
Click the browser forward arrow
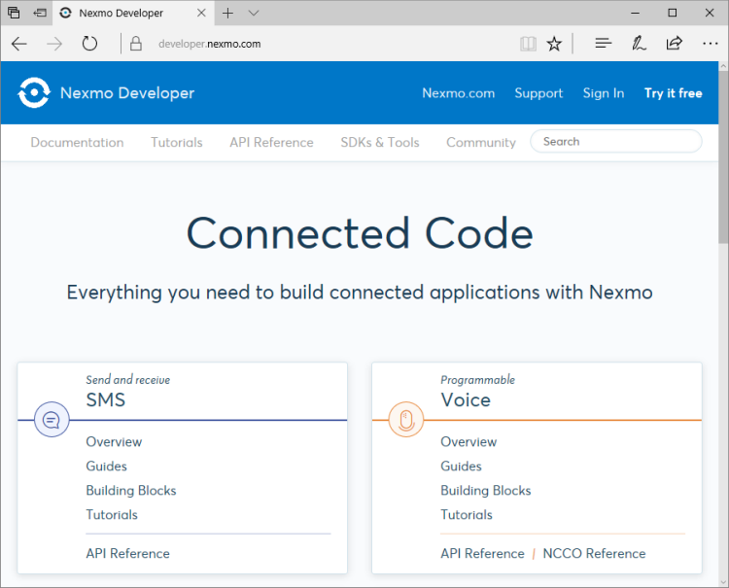click(x=54, y=44)
